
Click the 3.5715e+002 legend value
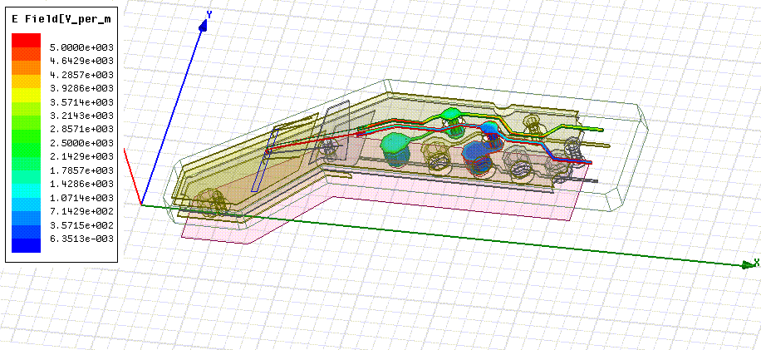[82, 225]
